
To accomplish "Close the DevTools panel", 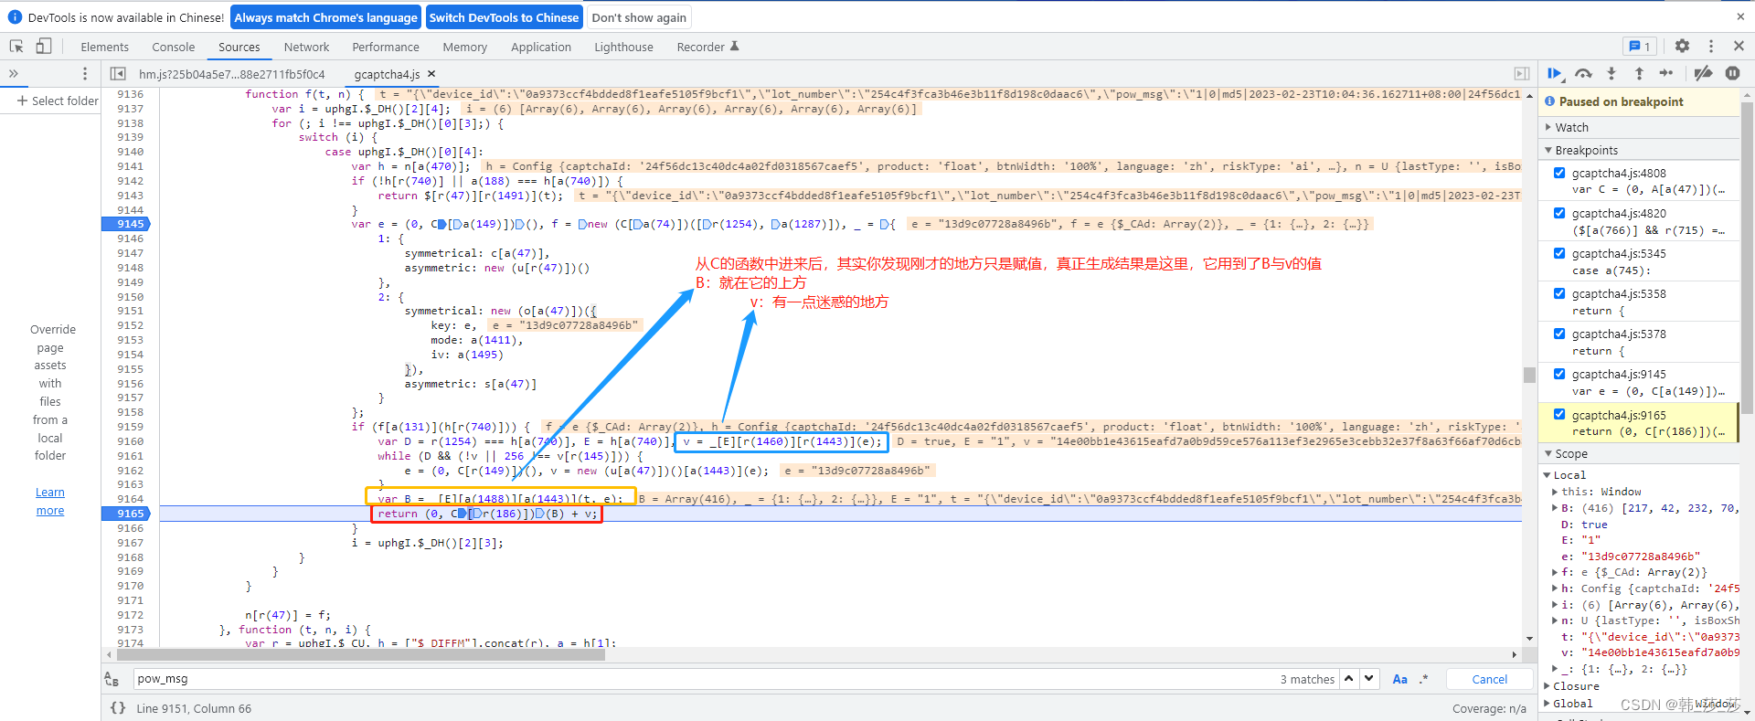I will tap(1739, 46).
